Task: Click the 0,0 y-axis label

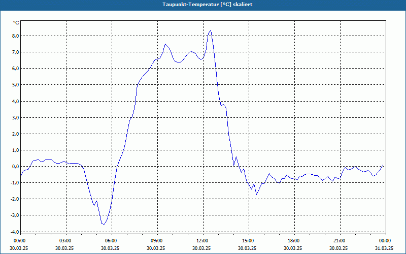Action: click(16, 167)
